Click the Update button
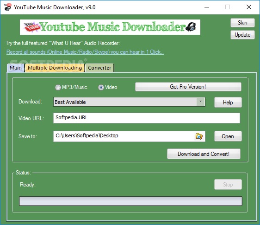Viewport: 260px width, 225px height. (242, 35)
